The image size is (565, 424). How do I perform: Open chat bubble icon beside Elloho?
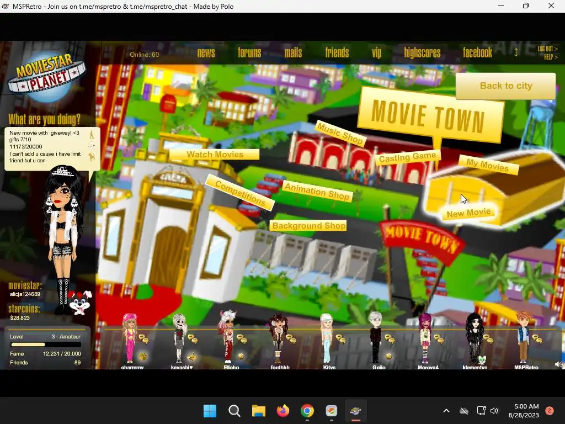242,339
